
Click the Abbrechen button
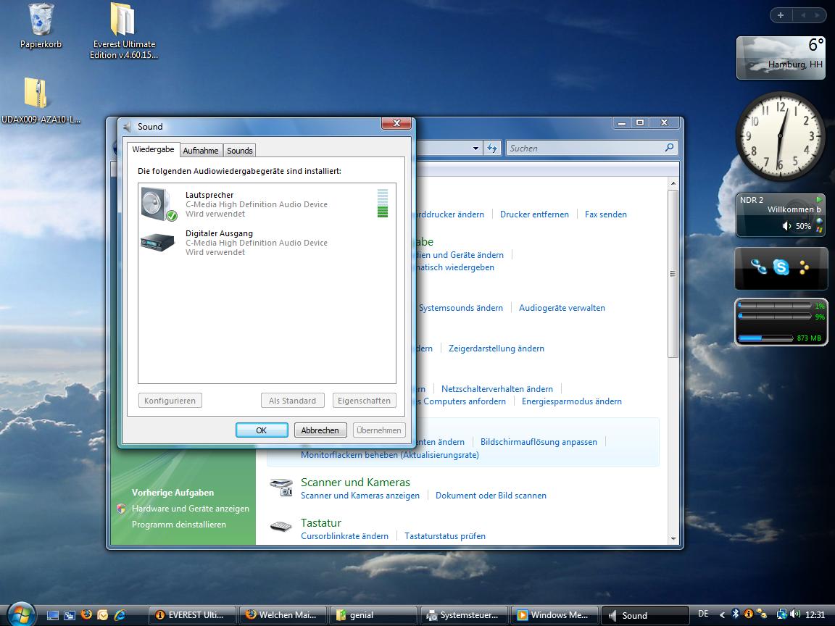[x=320, y=430]
